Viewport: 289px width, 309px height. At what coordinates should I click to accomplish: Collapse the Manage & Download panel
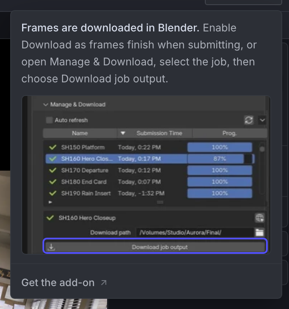46,104
